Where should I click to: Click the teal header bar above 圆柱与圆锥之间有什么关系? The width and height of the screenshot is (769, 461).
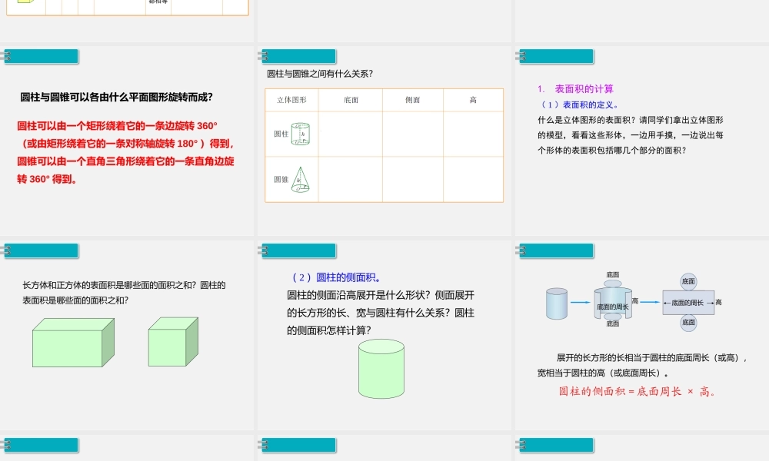click(299, 56)
